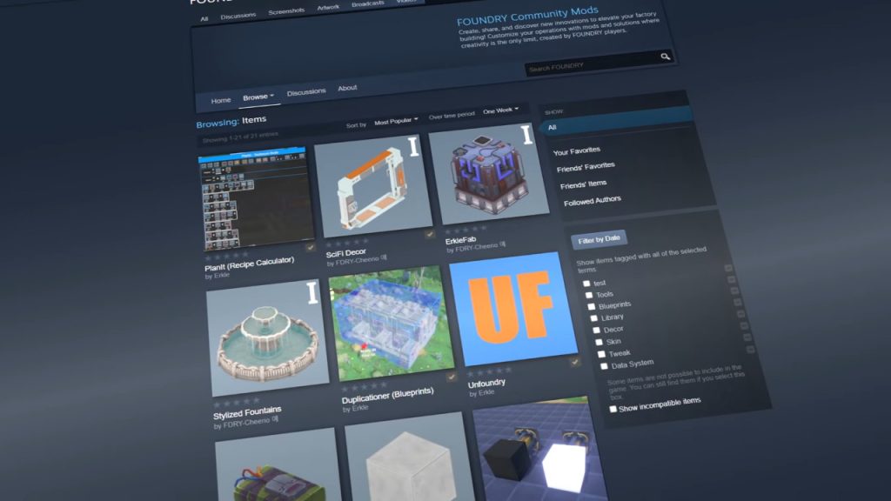Enable the Tools tag filter checkbox
891x501 pixels.
coord(589,295)
